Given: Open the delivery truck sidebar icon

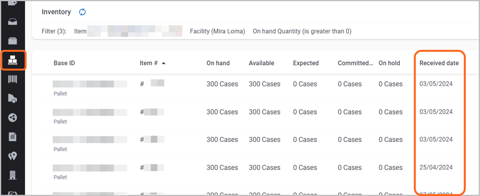Looking at the screenshot, I should click(x=13, y=98).
